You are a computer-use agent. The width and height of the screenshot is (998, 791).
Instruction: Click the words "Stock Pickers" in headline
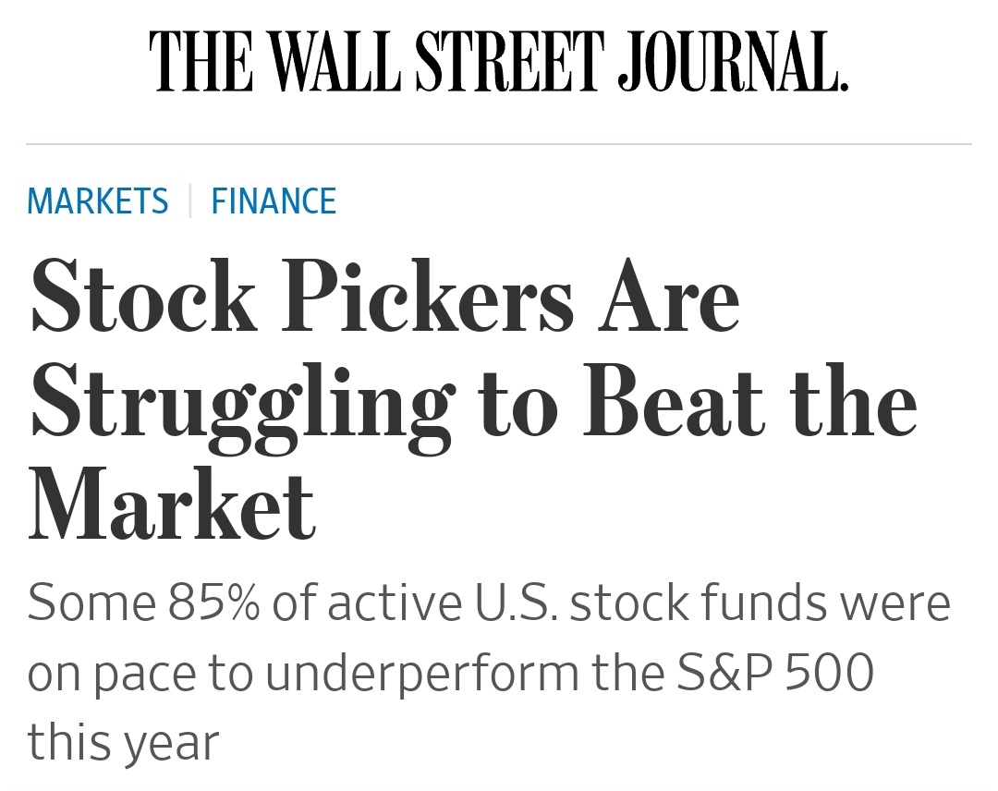301,299
